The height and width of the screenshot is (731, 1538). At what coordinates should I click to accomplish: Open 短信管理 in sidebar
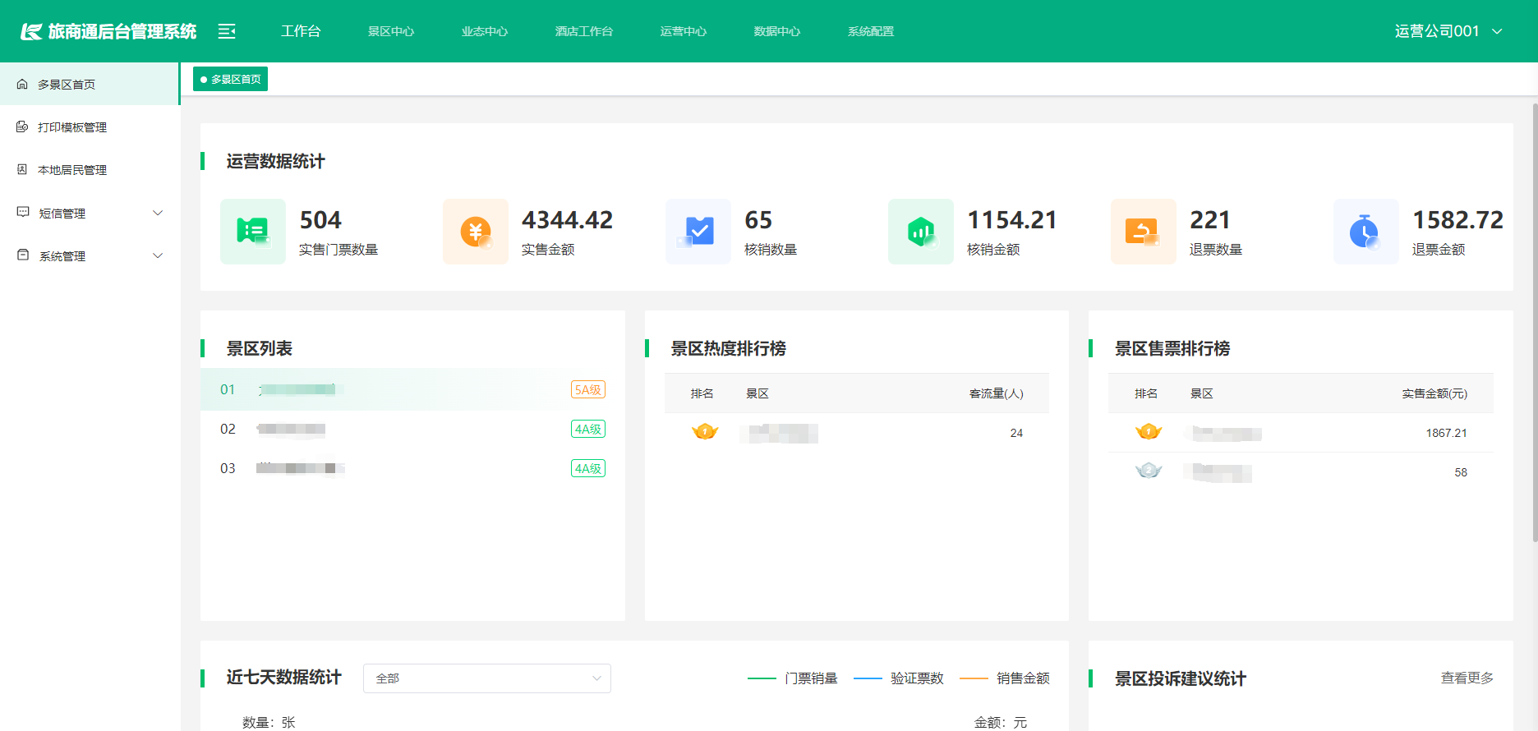click(x=90, y=213)
